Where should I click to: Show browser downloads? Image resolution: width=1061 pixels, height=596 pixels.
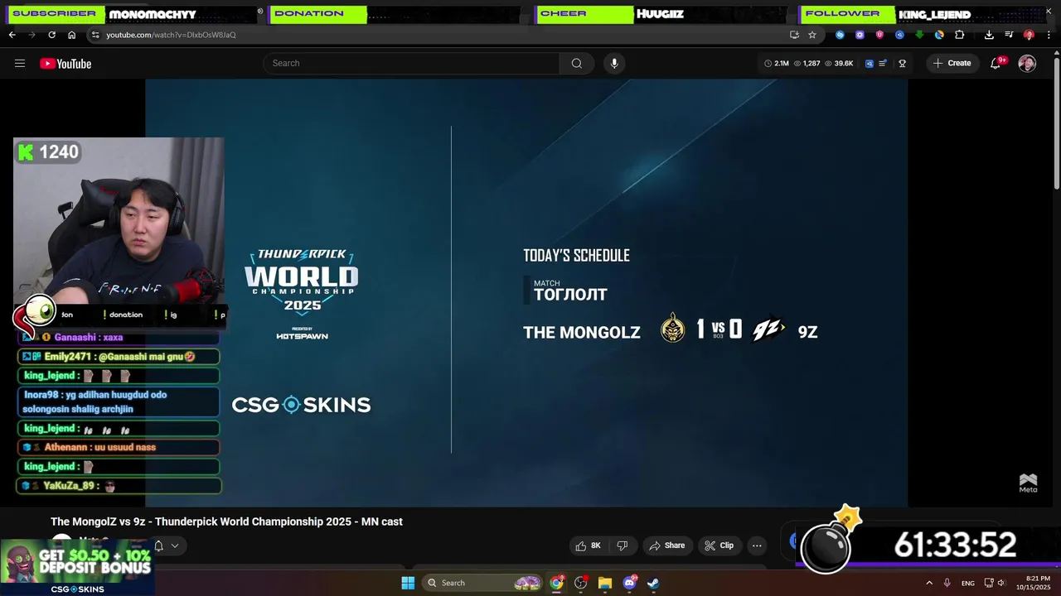pos(989,35)
